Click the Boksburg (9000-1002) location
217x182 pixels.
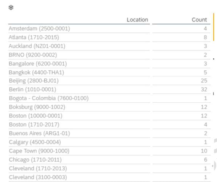(x=37, y=107)
